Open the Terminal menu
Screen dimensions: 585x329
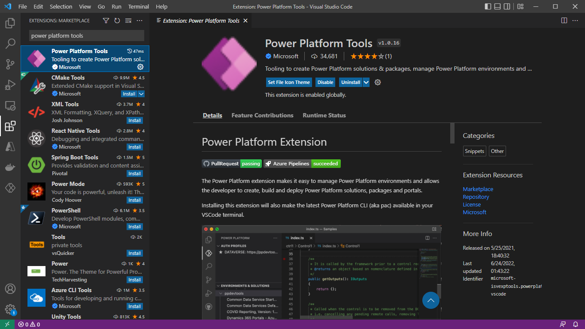[139, 6]
